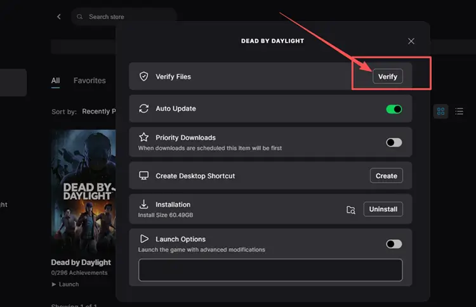Image resolution: width=476 pixels, height=307 pixels.
Task: Click the Dead by Daylight game title
Action: click(81, 262)
